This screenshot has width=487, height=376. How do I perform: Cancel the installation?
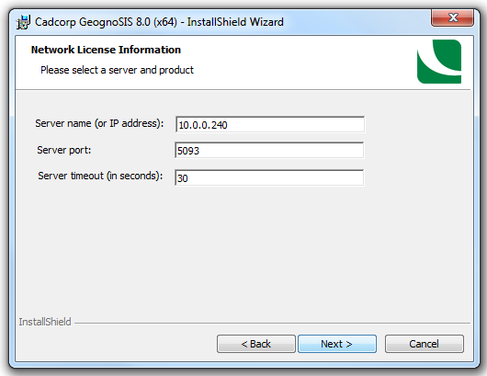425,344
